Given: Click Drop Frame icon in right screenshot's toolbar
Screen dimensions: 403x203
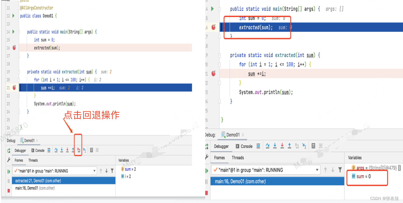Looking at the screenshot, I should [x=297, y=146].
